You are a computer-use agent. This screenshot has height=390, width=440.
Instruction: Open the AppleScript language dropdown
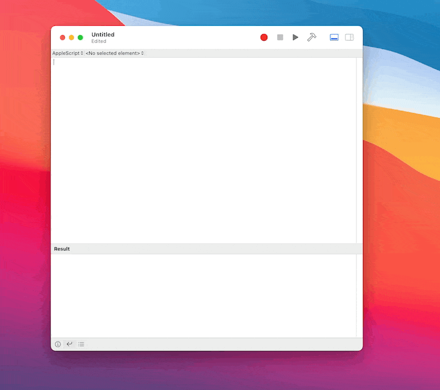67,53
